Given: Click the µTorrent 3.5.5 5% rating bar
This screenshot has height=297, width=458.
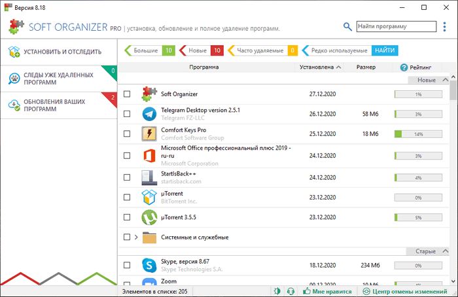Looking at the screenshot, I should pyautogui.click(x=418, y=218).
